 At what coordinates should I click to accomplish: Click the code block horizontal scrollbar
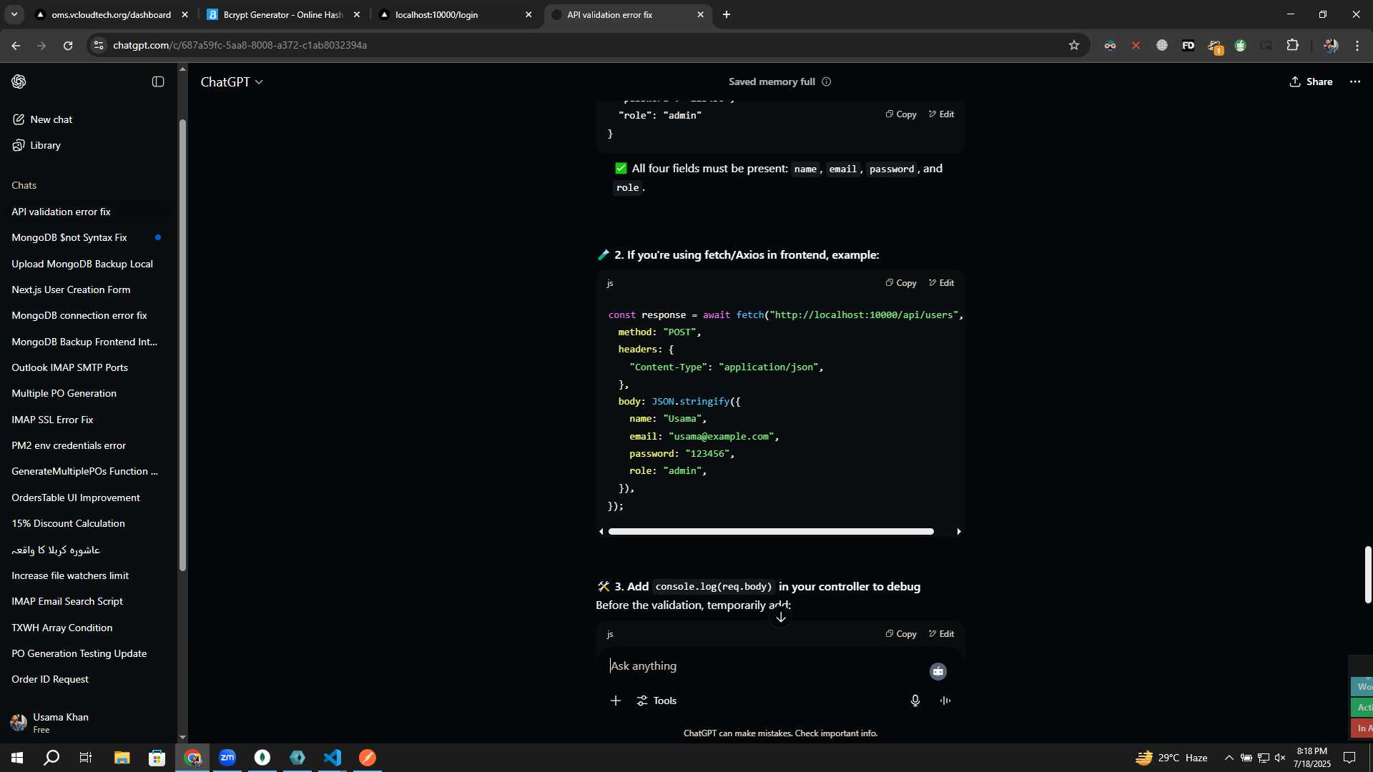coord(771,532)
